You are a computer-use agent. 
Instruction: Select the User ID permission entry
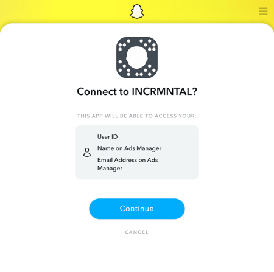click(x=108, y=137)
